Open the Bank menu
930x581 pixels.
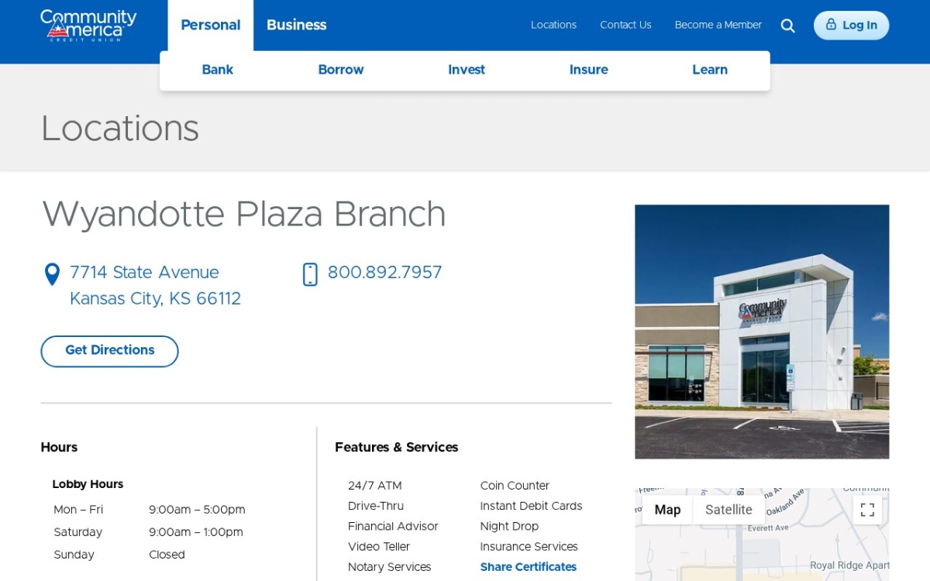pyautogui.click(x=218, y=70)
